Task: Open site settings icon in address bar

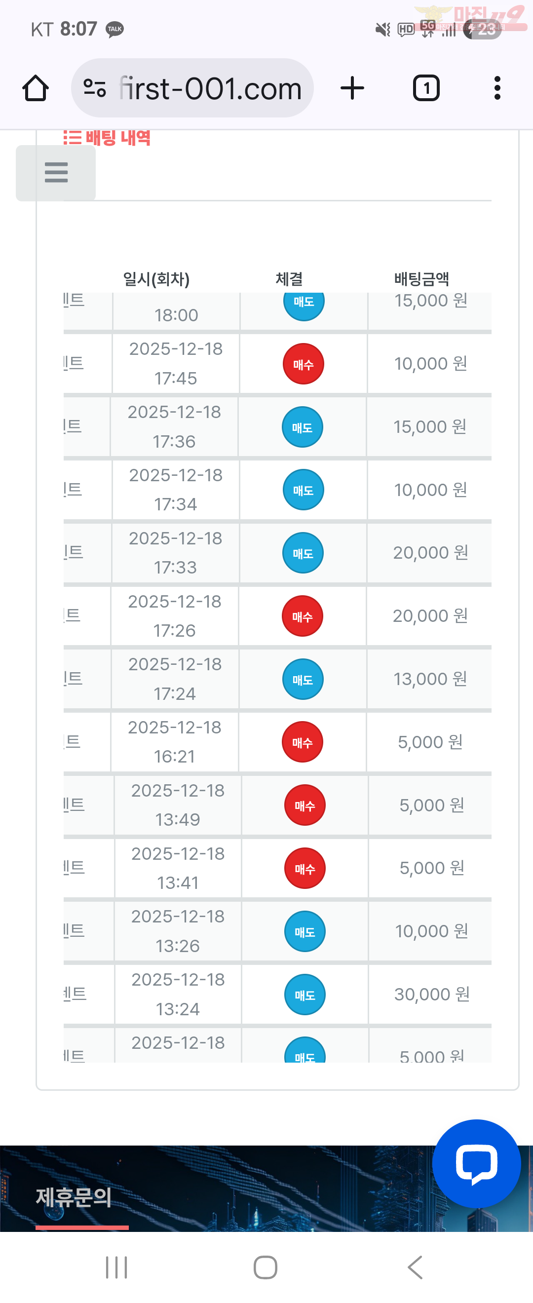Action: [x=95, y=88]
